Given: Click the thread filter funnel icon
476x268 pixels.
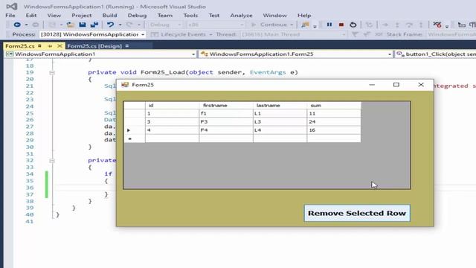Looking at the screenshot, I should (x=355, y=34).
